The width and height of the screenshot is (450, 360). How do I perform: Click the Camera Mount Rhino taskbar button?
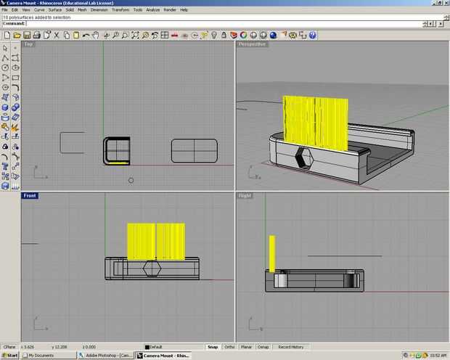click(x=163, y=356)
